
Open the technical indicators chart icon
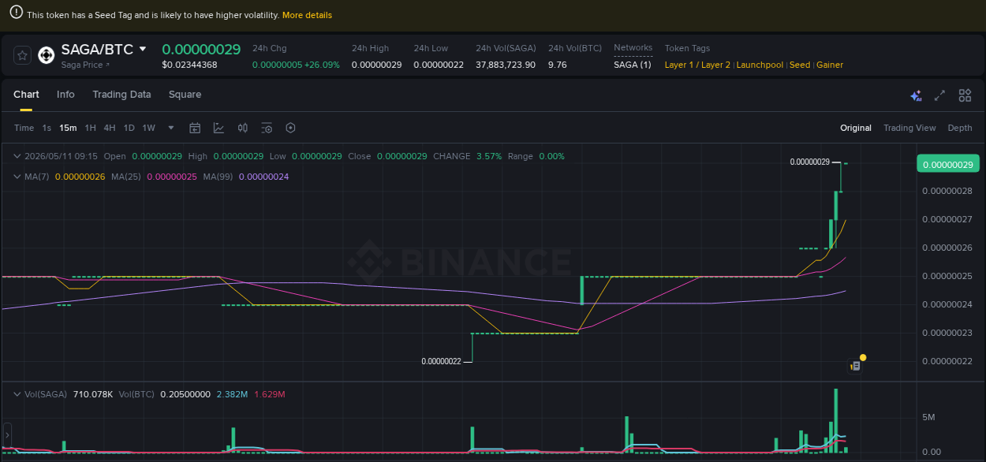[218, 128]
